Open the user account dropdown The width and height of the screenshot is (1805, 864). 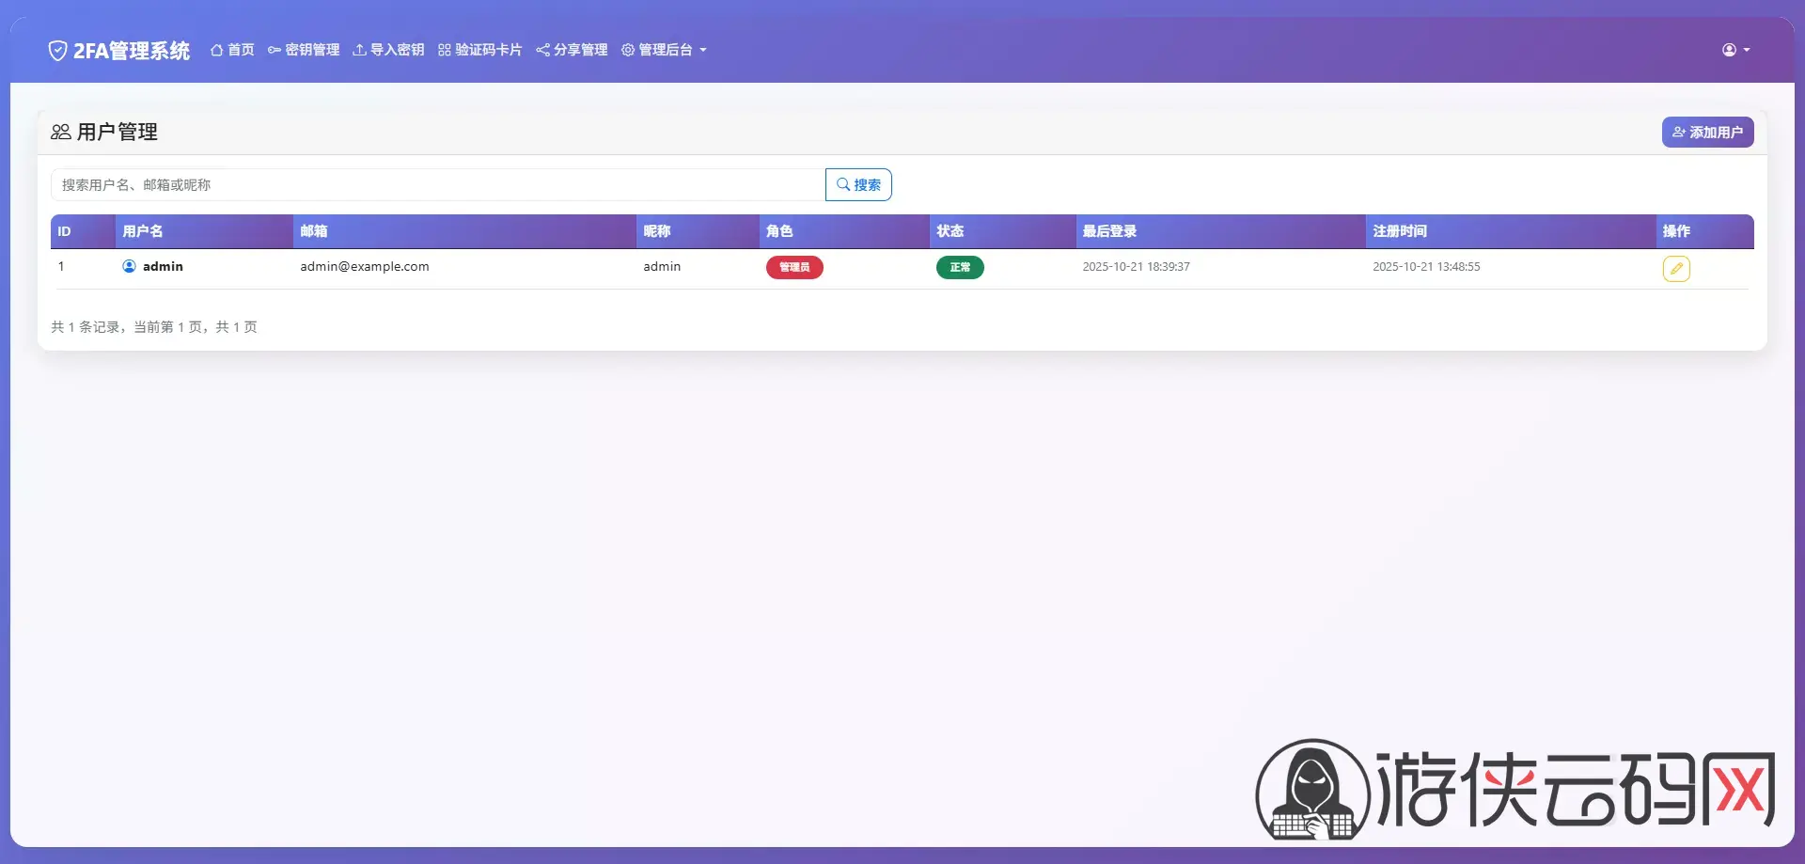1735,50
